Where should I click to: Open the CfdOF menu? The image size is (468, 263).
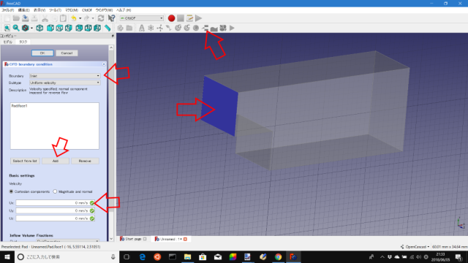click(87, 10)
